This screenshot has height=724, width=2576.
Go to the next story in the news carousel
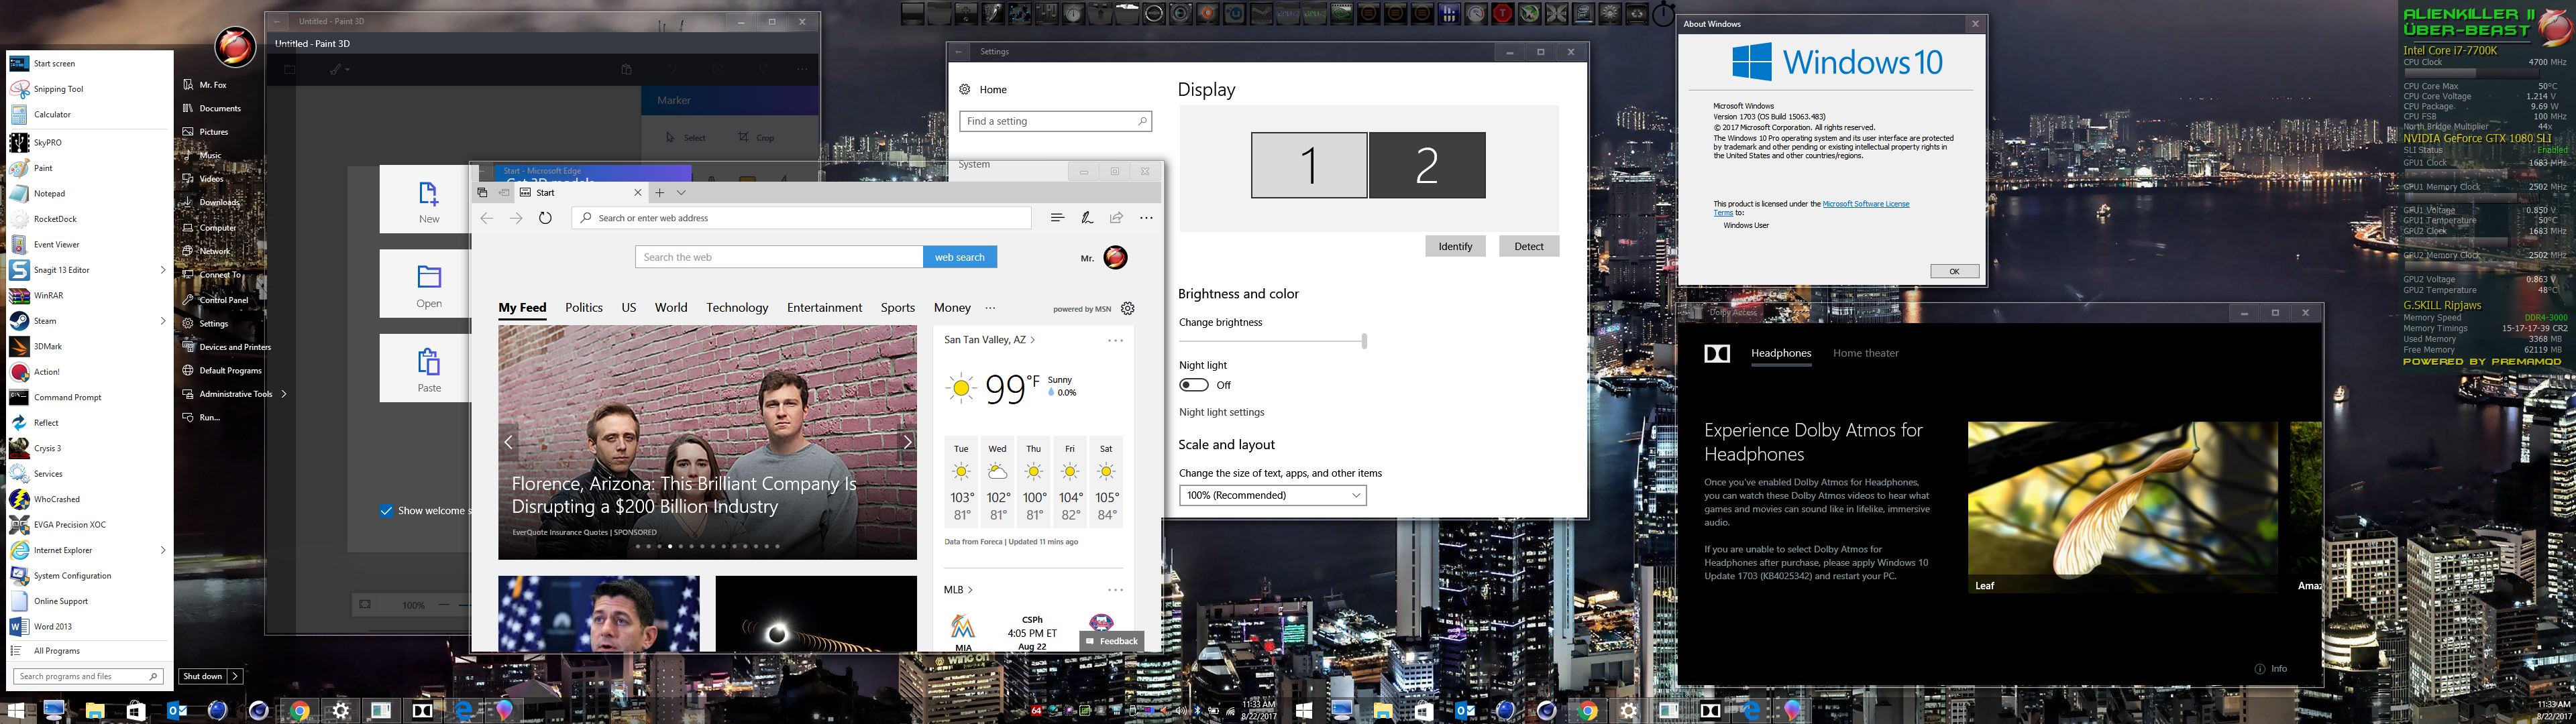coord(907,442)
